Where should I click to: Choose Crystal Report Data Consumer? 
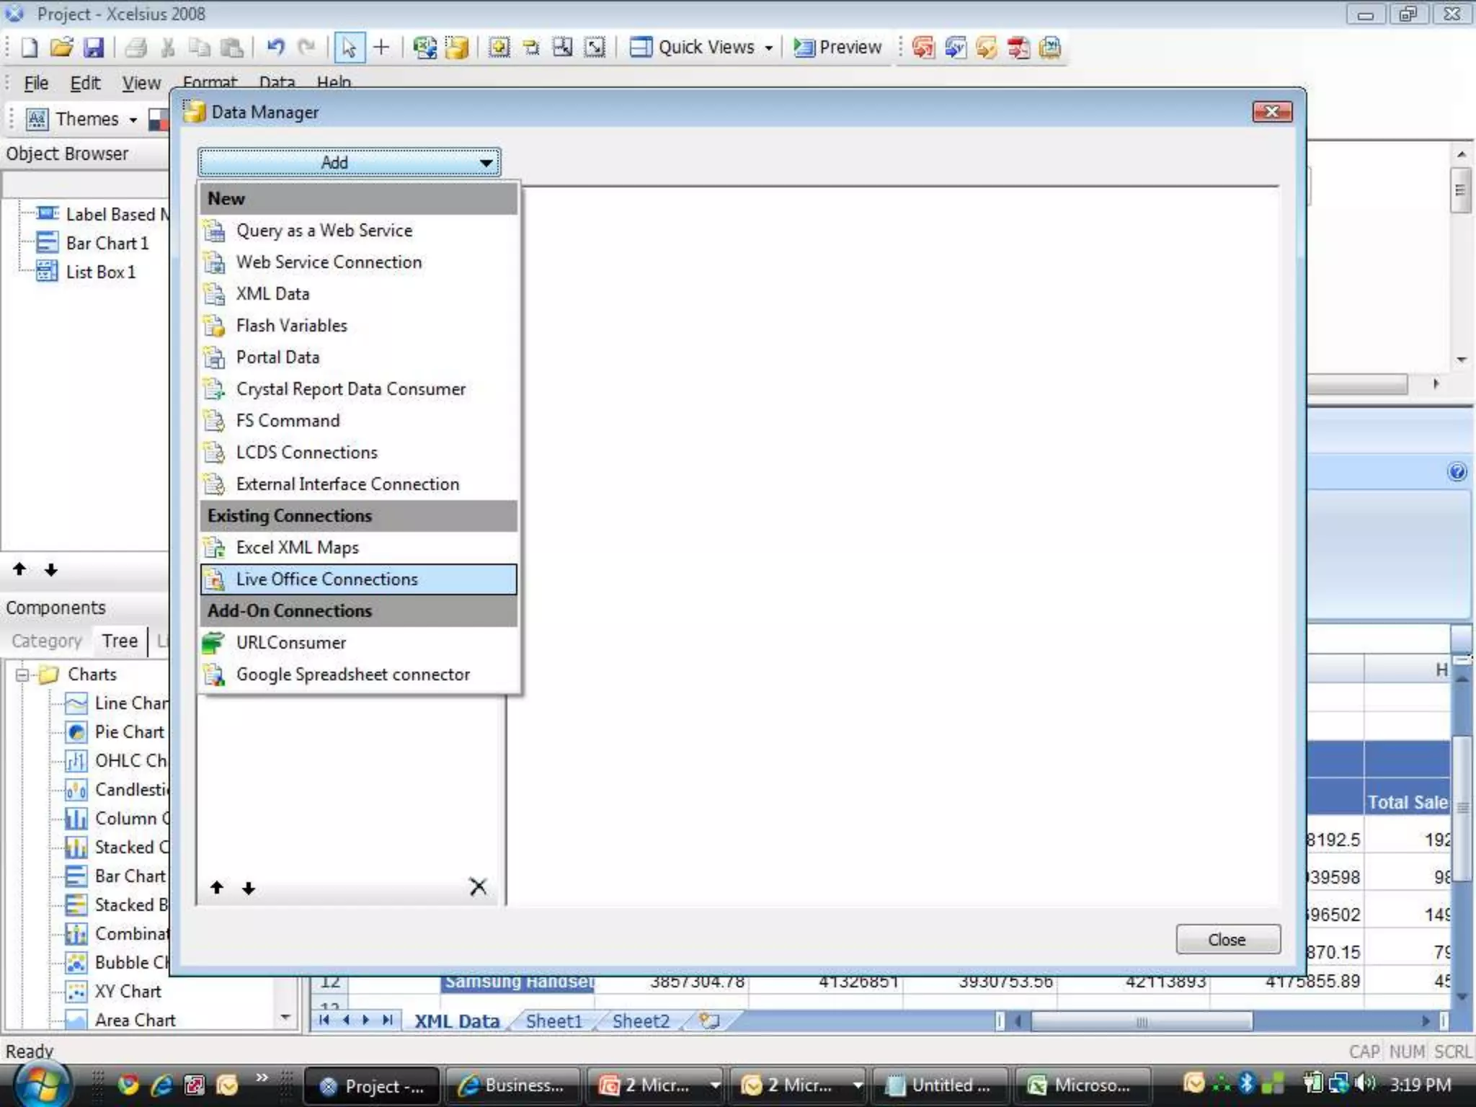[x=359, y=389]
